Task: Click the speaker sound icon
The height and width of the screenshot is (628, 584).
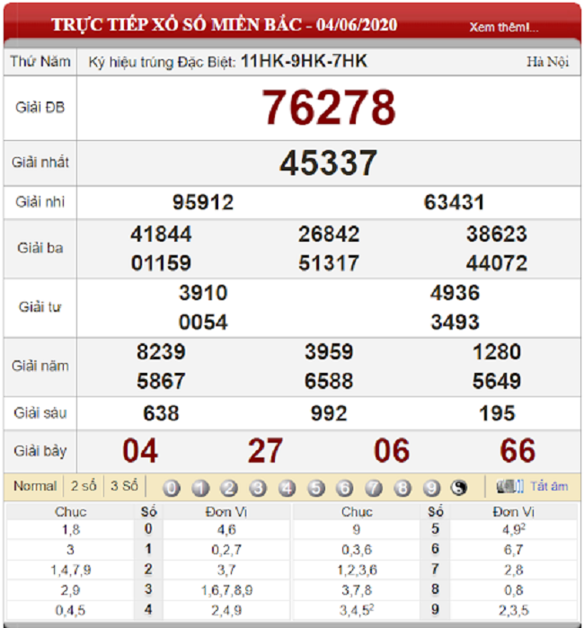Action: click(x=510, y=486)
